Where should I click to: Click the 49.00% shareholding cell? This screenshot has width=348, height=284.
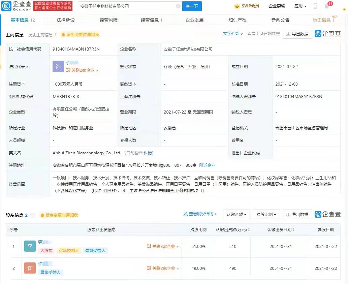198,269
